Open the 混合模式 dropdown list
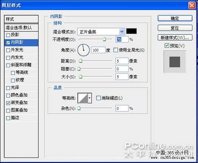Viewport: 198px width, 163px height. pyautogui.click(x=101, y=32)
